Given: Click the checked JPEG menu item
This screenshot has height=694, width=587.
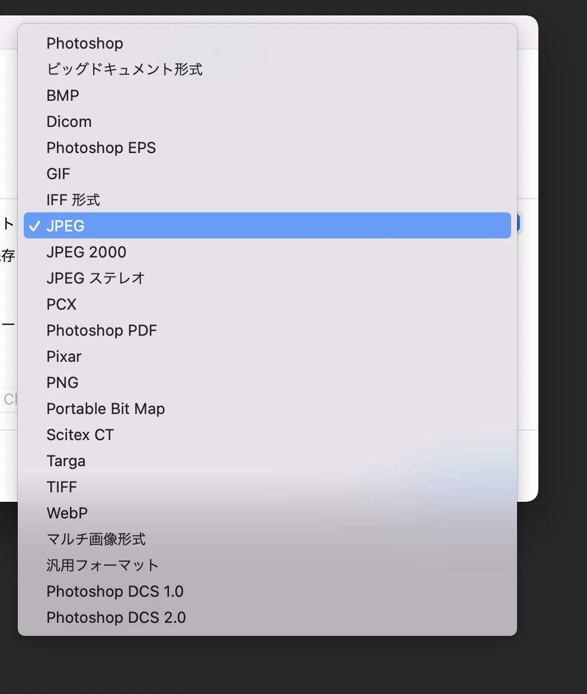Looking at the screenshot, I should tap(267, 226).
